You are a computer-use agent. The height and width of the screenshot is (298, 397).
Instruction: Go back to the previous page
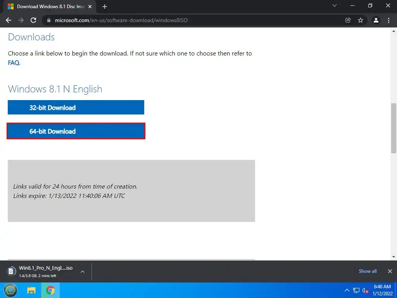click(9, 20)
